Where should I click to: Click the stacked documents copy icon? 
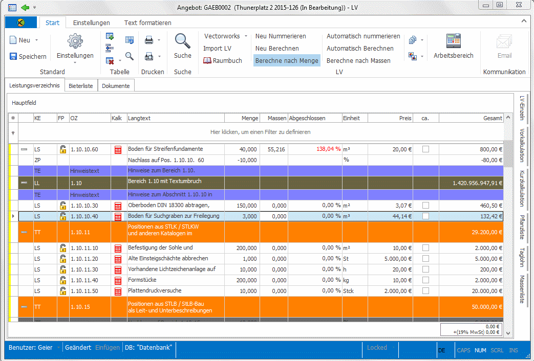[x=413, y=40]
